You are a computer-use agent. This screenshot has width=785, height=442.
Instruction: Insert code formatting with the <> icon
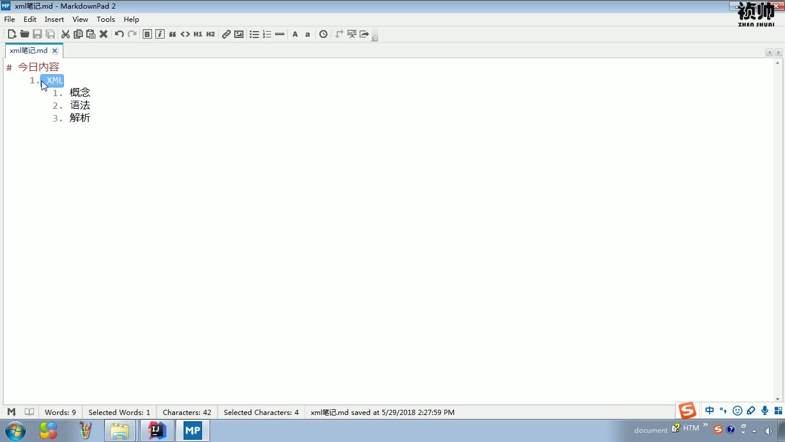(185, 34)
